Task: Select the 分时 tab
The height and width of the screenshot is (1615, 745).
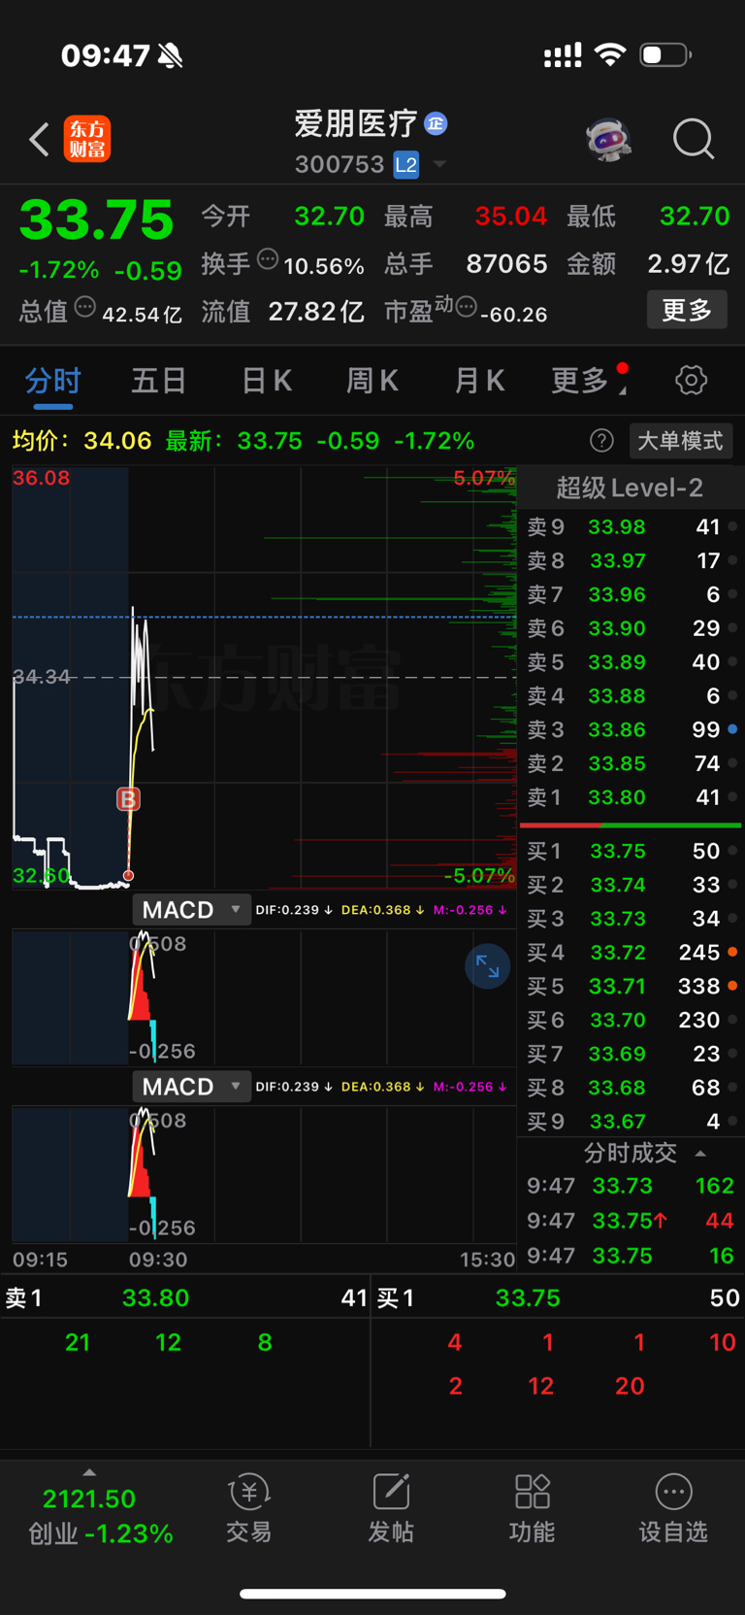Action: pos(53,381)
